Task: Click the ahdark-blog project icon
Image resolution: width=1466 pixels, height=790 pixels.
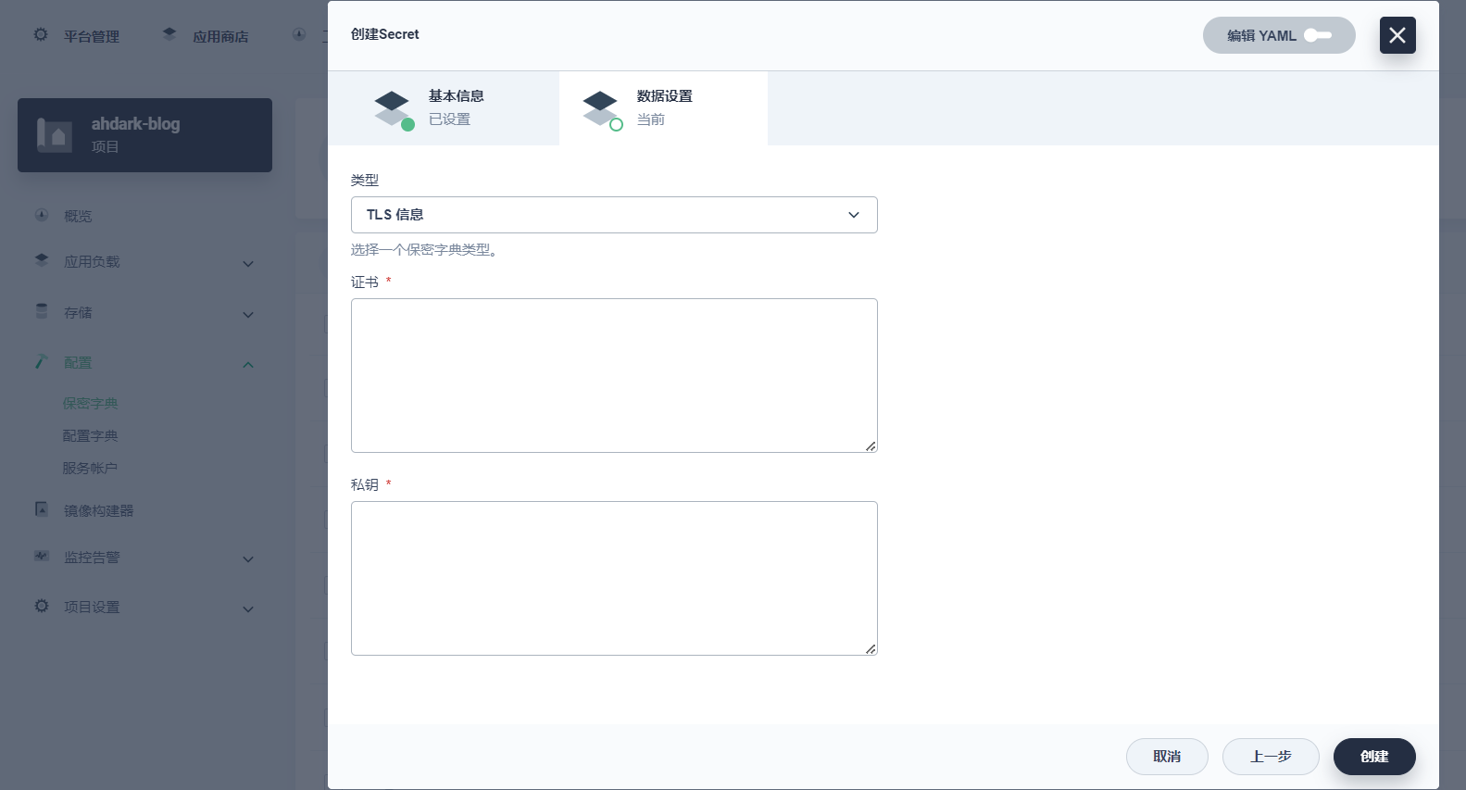Action: 55,135
